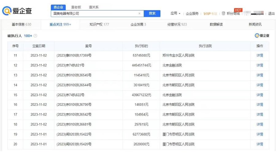The height and width of the screenshot is (153, 277).
Task: Click the 爱企查 watermark logo above table
Action: coord(262,36)
